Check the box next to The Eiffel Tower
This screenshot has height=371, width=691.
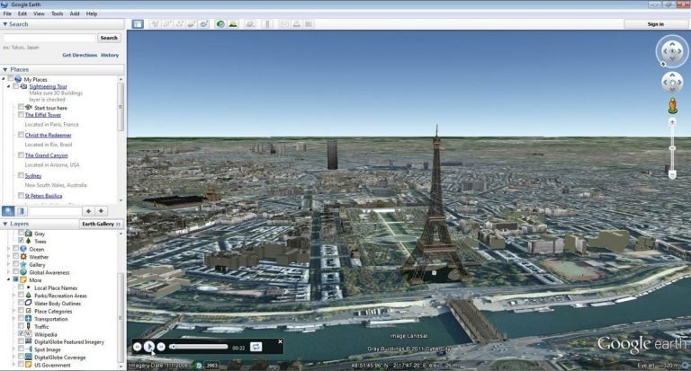pyautogui.click(x=21, y=115)
